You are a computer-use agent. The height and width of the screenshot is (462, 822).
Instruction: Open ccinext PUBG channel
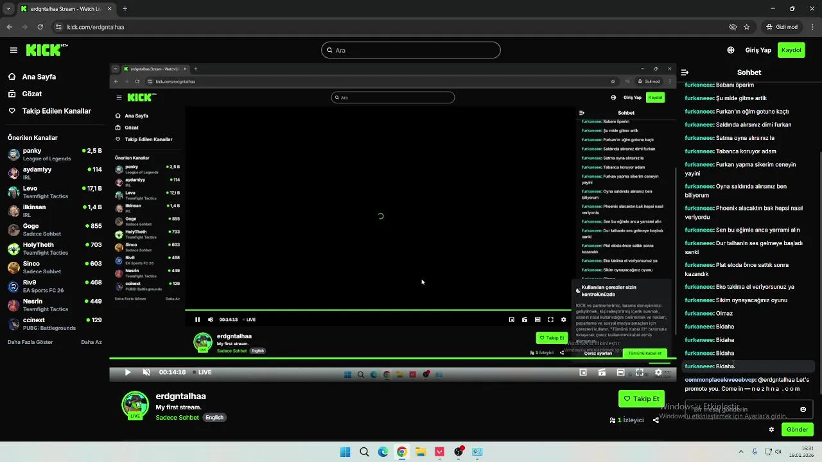click(55, 324)
